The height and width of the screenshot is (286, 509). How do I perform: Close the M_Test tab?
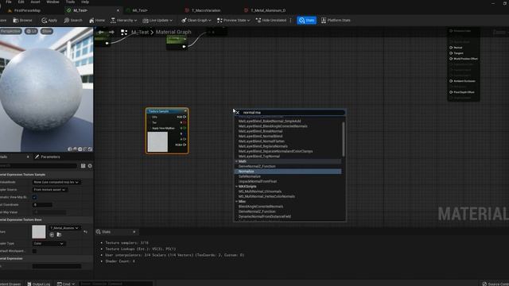[118, 10]
